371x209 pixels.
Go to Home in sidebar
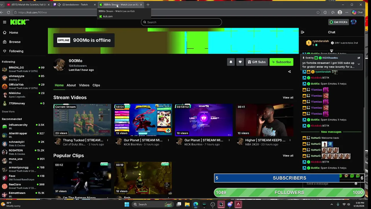coord(13,33)
